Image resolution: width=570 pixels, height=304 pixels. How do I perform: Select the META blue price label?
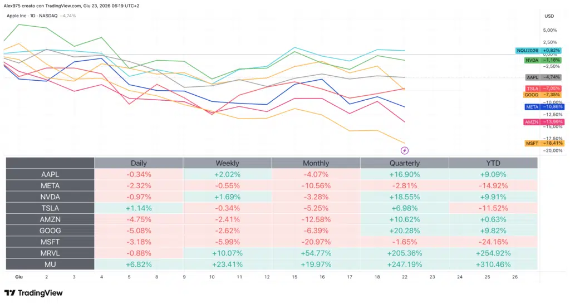544,107
